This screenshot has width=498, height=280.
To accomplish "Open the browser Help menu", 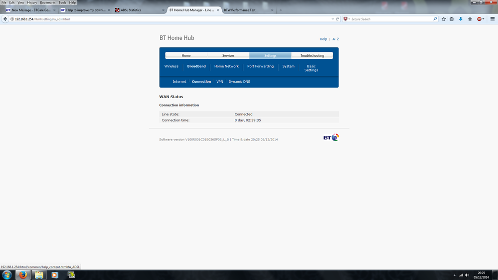I will (72, 2).
